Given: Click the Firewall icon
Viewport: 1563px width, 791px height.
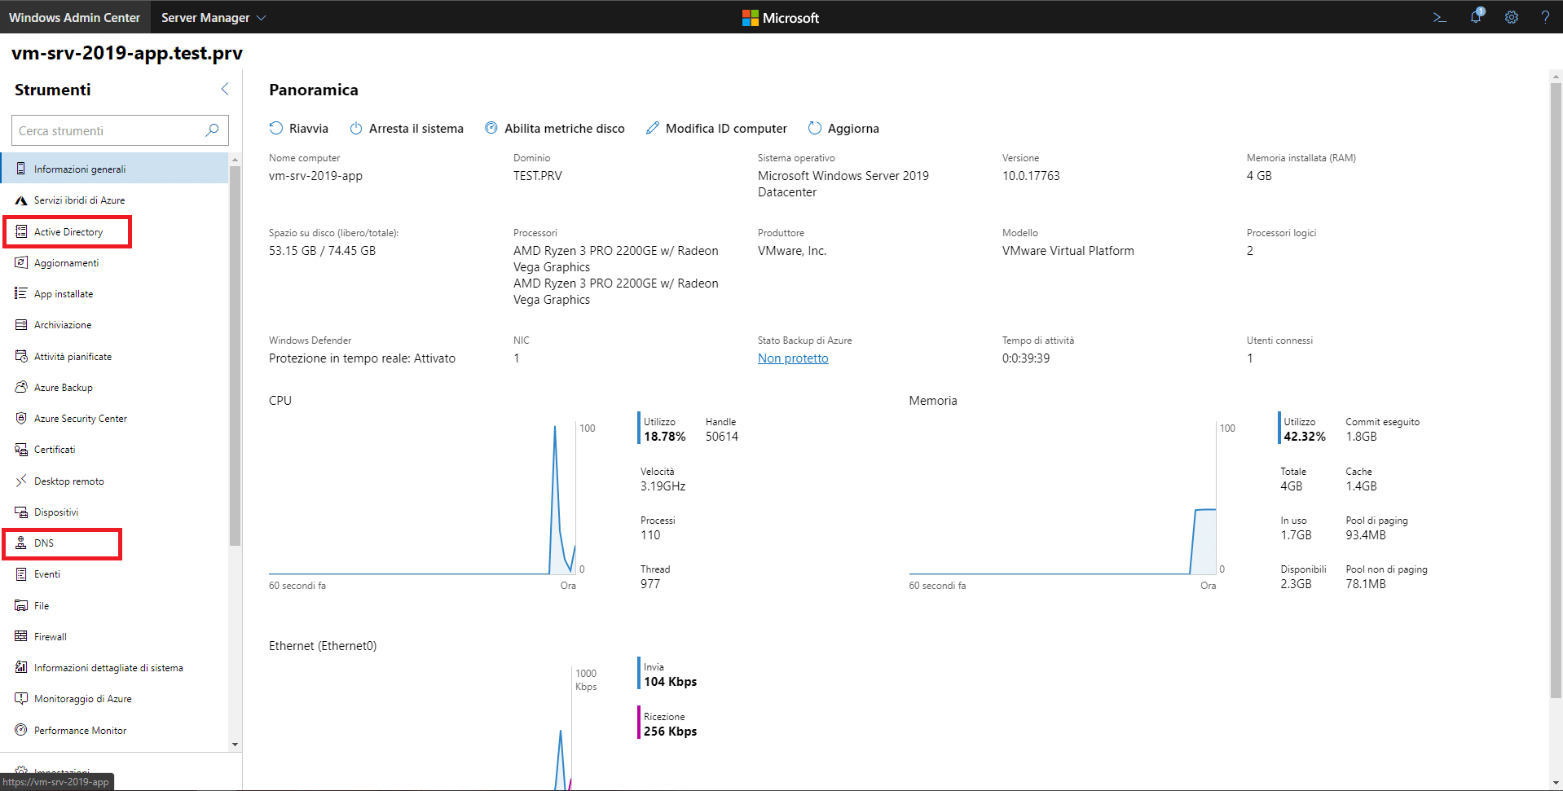Looking at the screenshot, I should 21,636.
